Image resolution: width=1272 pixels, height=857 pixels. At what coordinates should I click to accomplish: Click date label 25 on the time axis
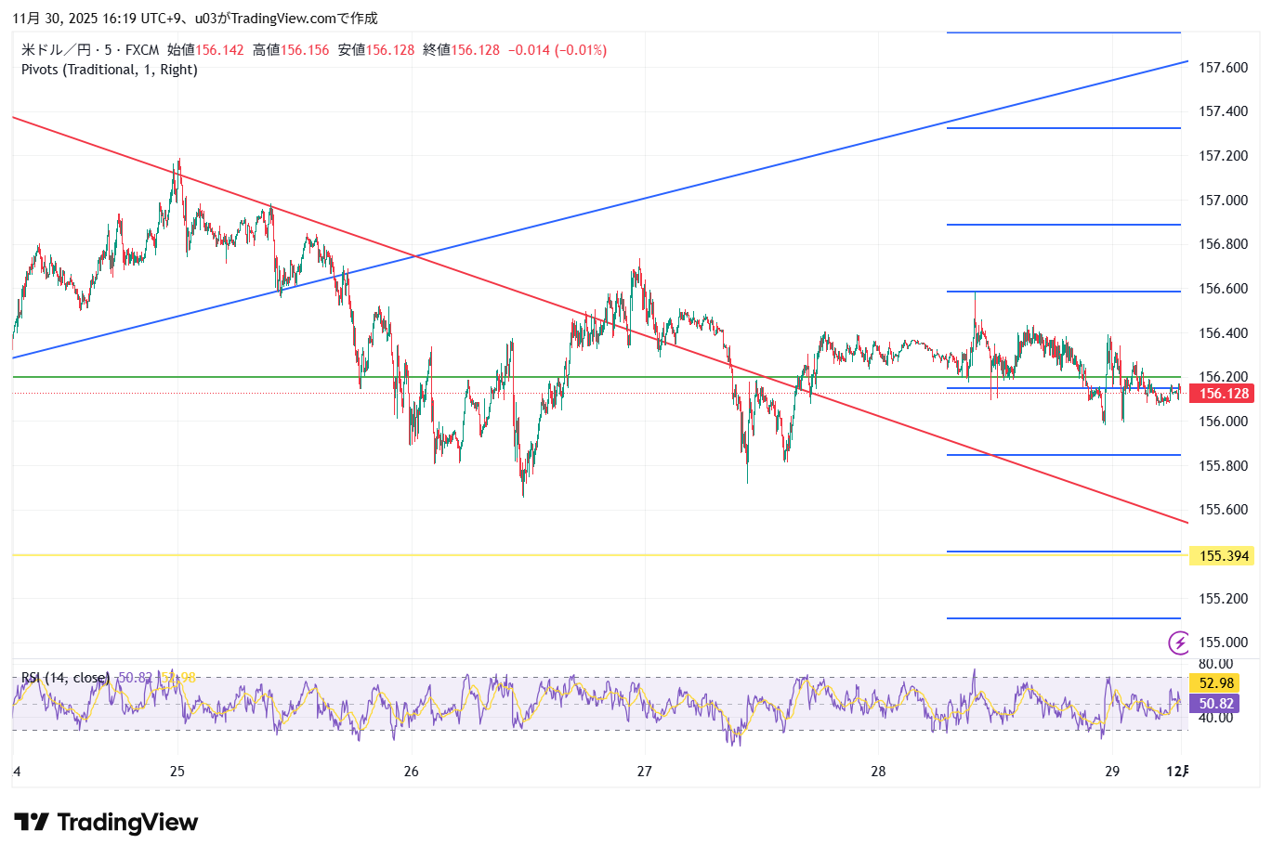click(177, 772)
